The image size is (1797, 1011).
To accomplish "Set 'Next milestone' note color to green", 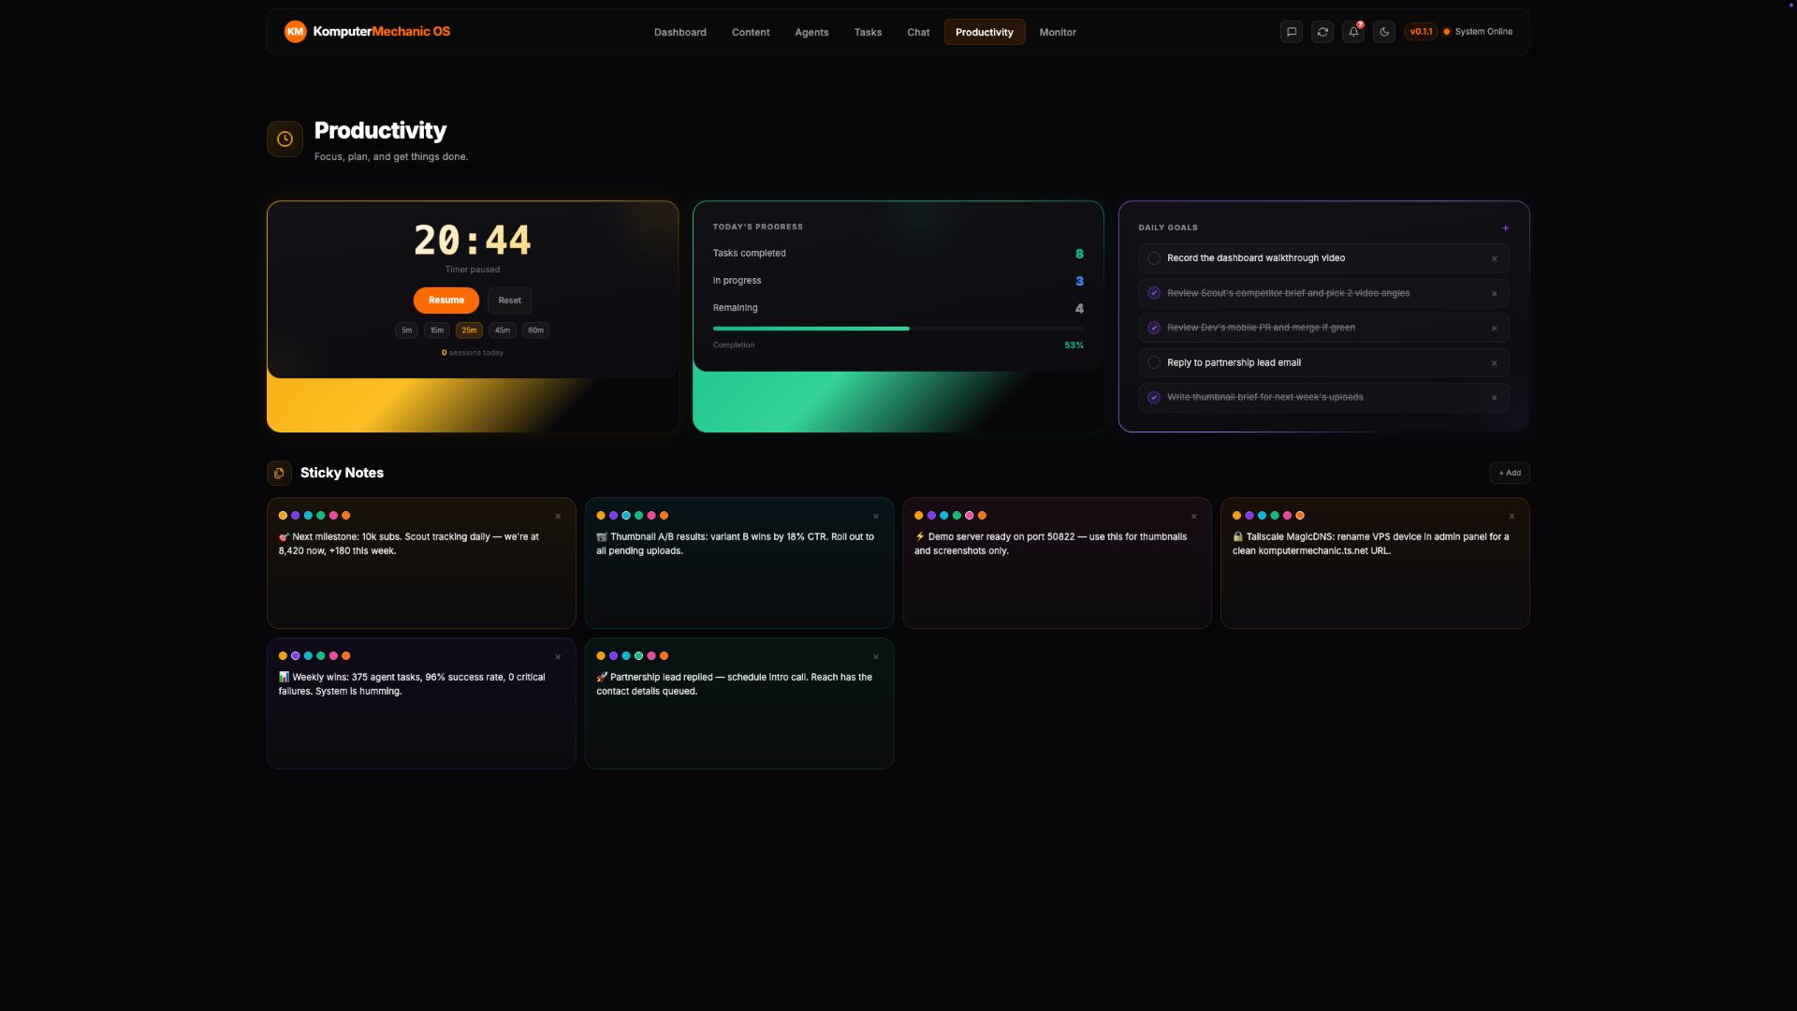I will [x=321, y=516].
